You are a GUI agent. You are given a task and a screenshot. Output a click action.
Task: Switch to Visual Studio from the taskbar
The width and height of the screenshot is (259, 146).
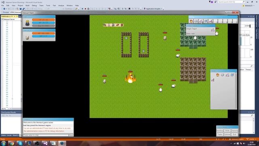pyautogui.click(x=45, y=143)
